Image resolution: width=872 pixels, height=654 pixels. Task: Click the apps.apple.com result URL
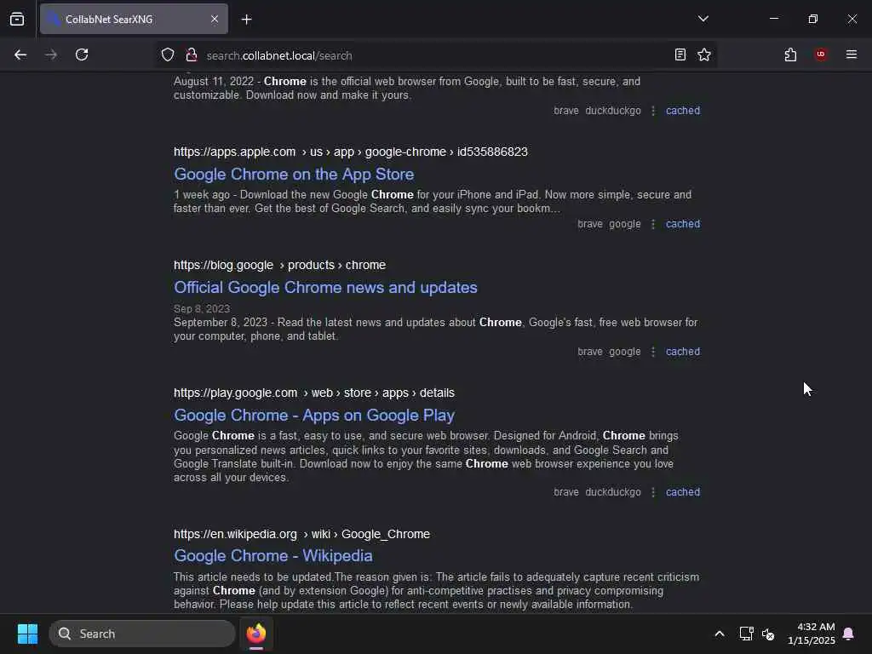[350, 152]
